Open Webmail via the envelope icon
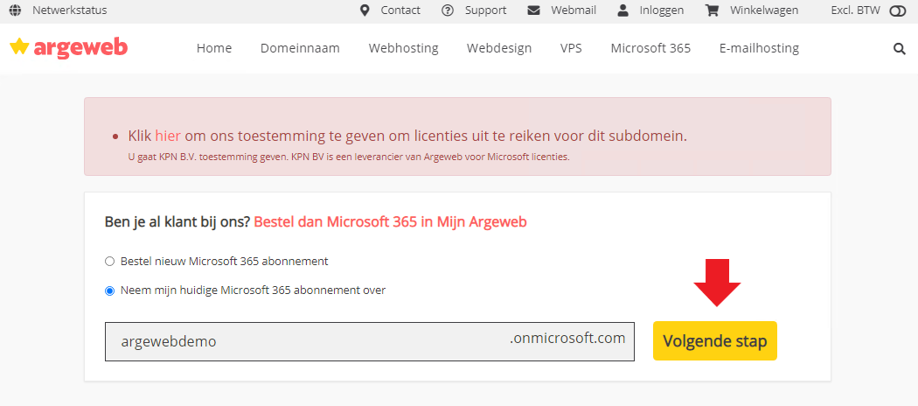This screenshot has width=918, height=406. [x=533, y=10]
